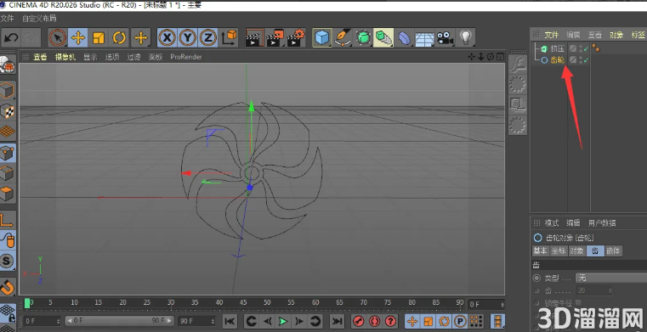Select the 齿轮 object in Object Manager
The height and width of the screenshot is (332, 647).
[558, 59]
